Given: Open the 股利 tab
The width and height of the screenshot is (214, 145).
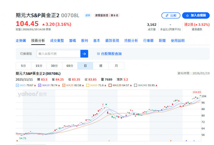Looking at the screenshot, I should tap(85, 41).
